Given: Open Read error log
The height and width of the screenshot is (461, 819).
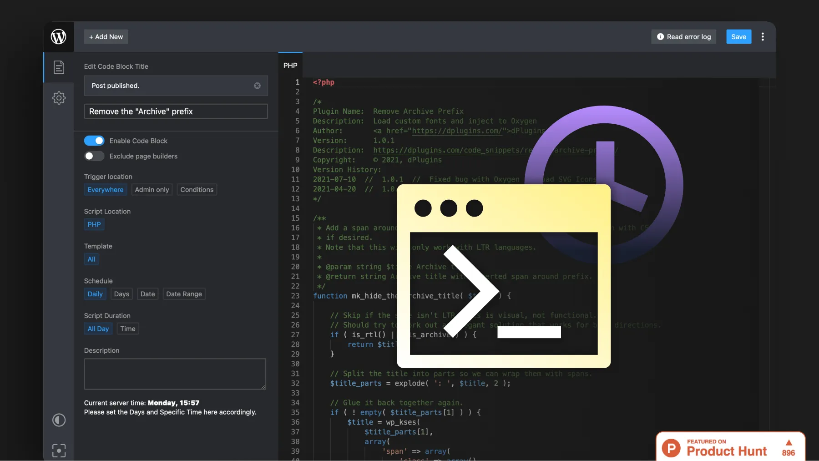Looking at the screenshot, I should tap(683, 37).
